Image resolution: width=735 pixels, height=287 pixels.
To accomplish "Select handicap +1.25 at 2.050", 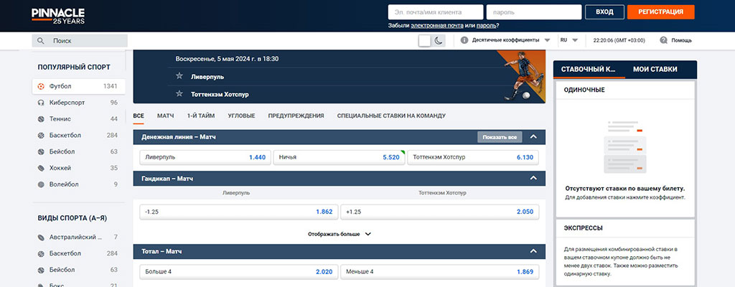I will point(440,212).
